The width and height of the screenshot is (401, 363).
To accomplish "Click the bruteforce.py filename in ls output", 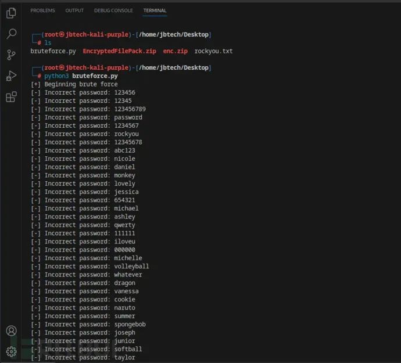I will point(53,51).
